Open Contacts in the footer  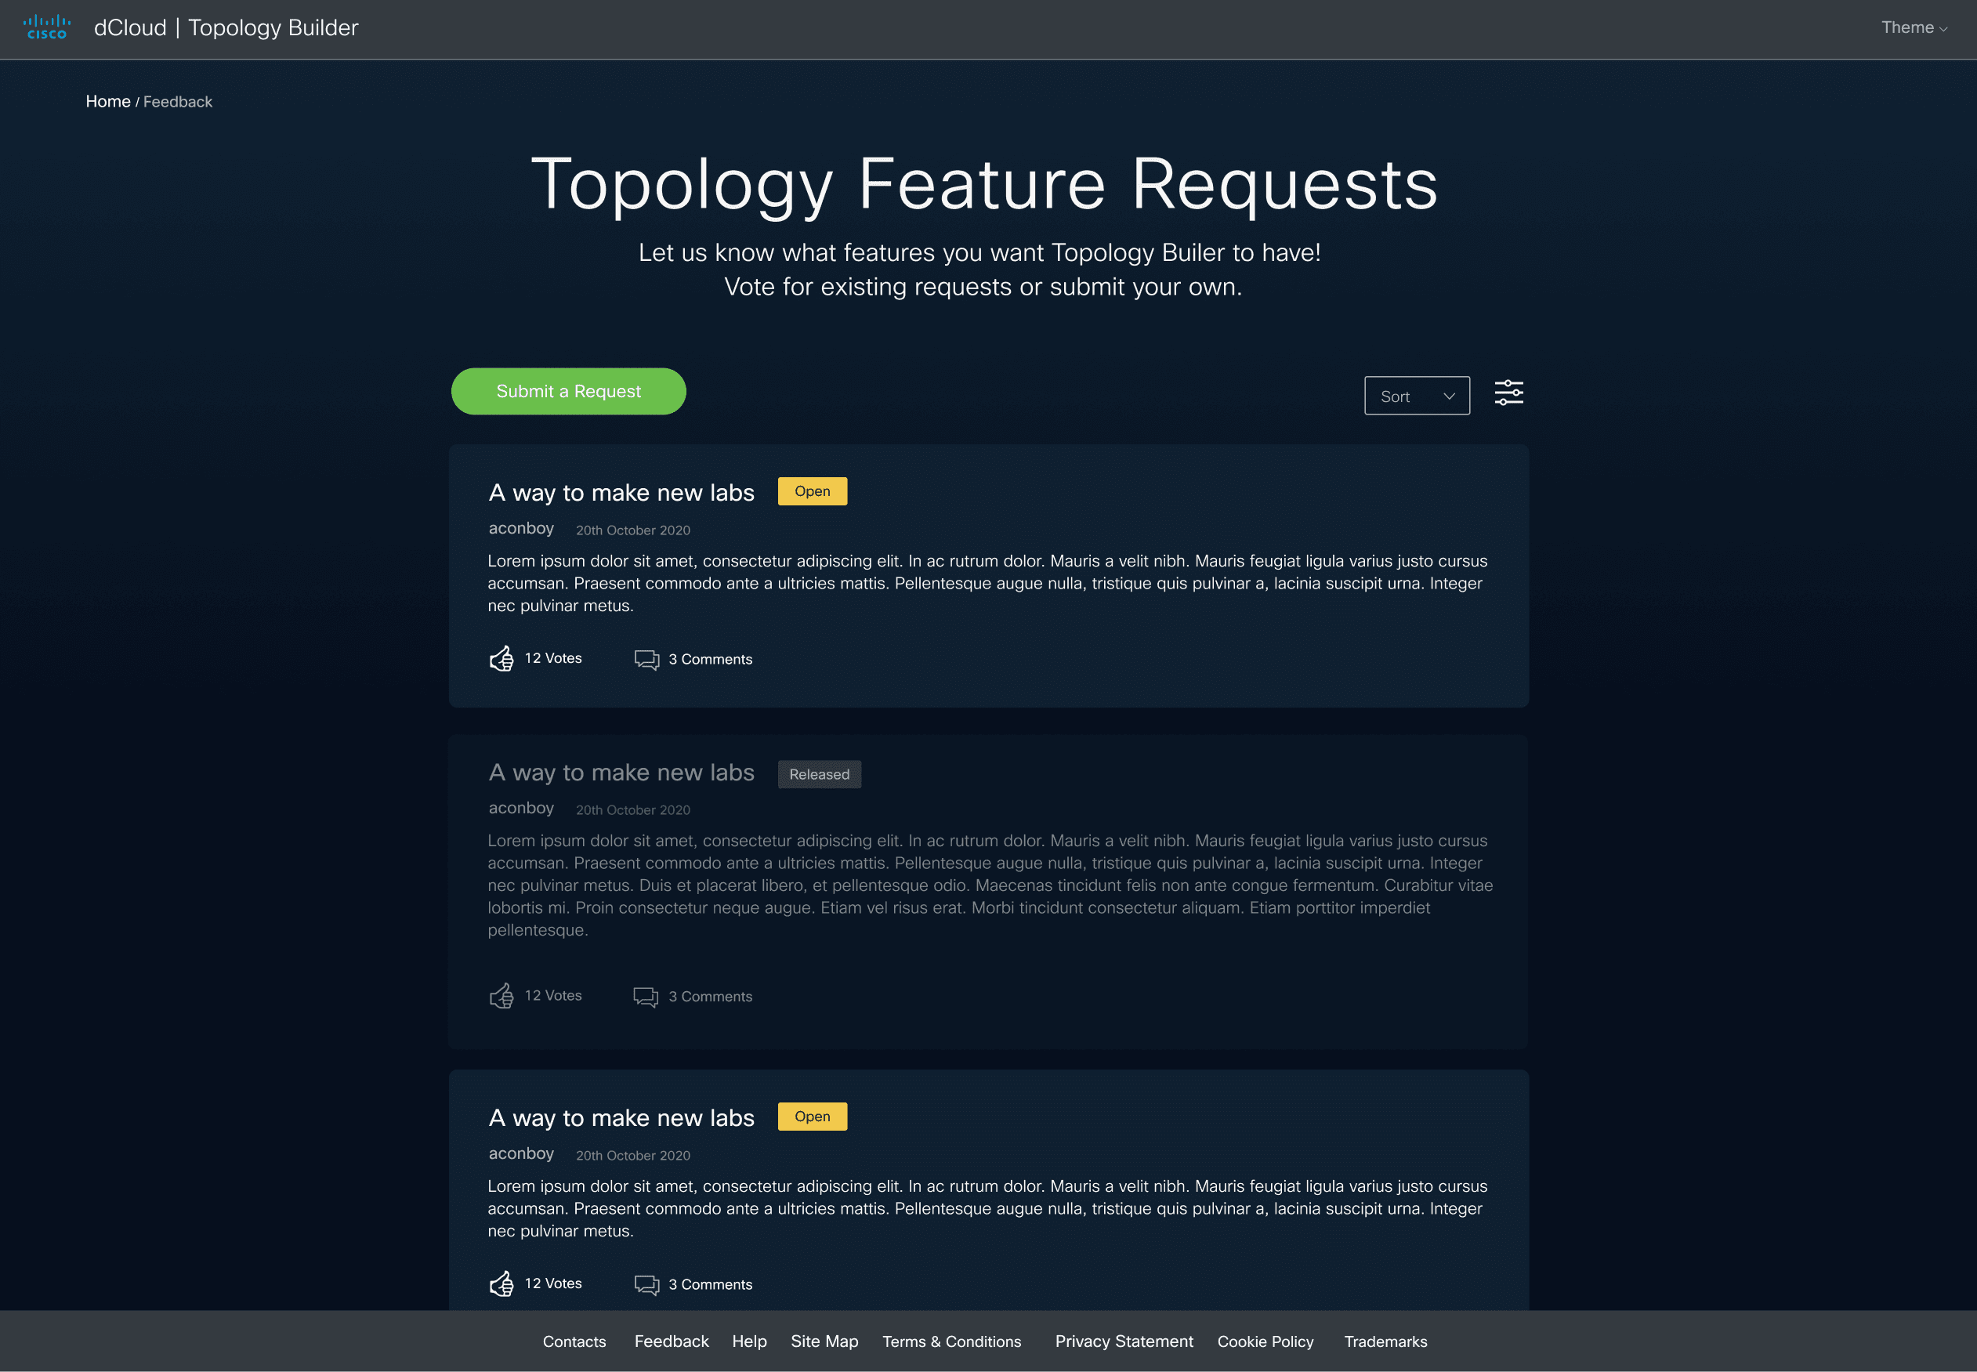click(x=574, y=1341)
